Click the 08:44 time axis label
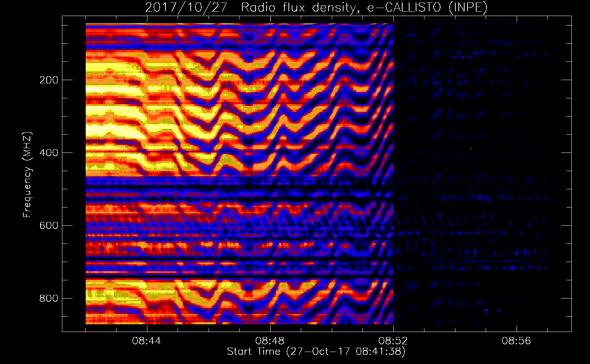Image resolution: width=590 pixels, height=364 pixels. pyautogui.click(x=147, y=341)
